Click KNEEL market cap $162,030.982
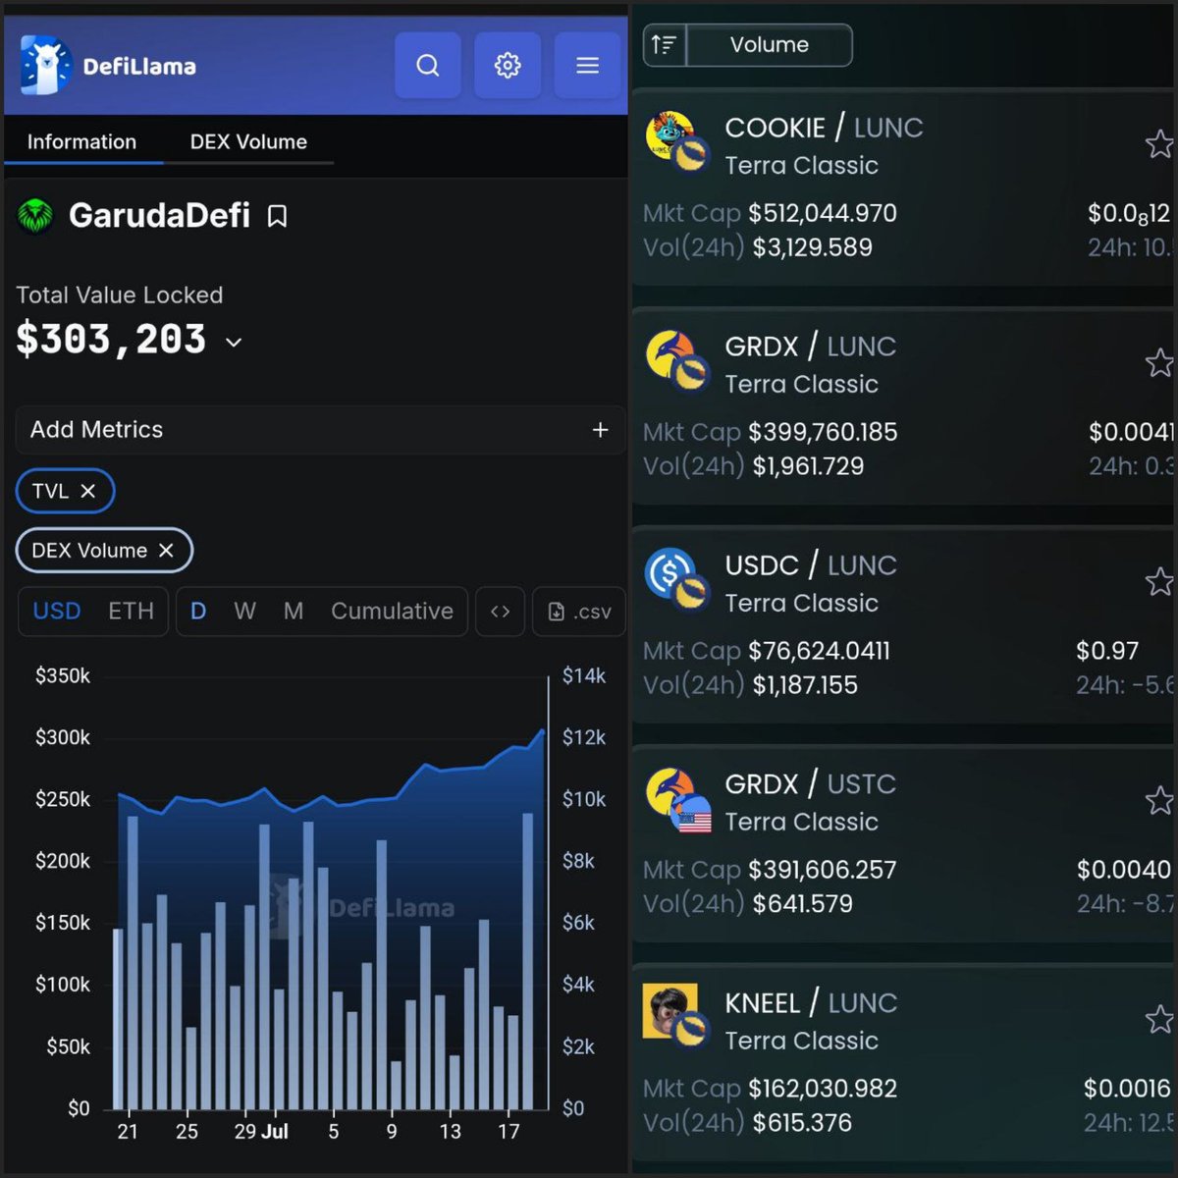Image resolution: width=1178 pixels, height=1178 pixels. (823, 1089)
